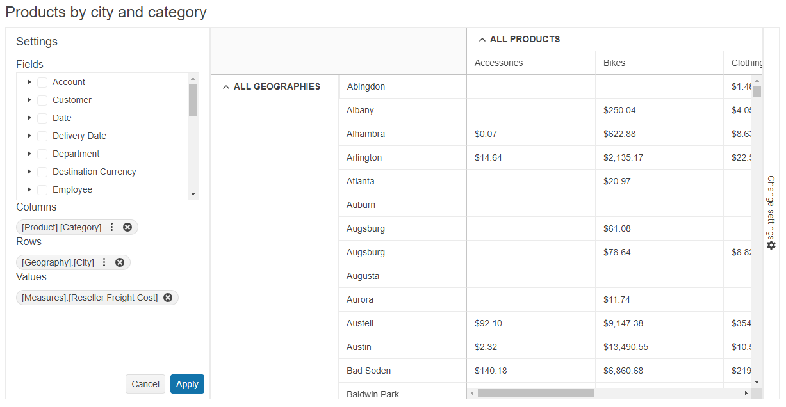Click the Change settings gear icon

click(771, 245)
